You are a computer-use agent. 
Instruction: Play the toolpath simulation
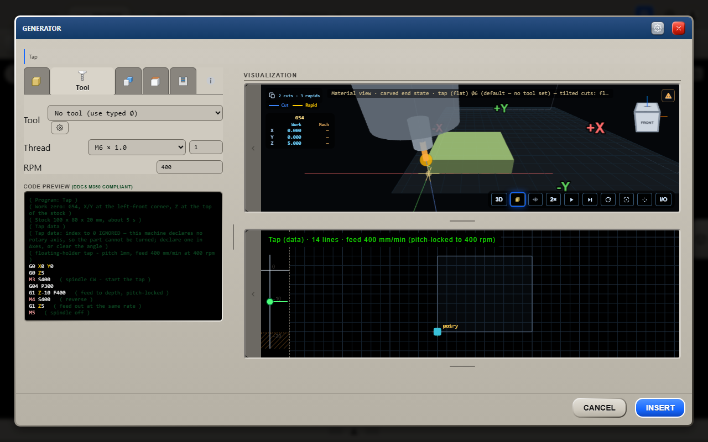(x=571, y=199)
